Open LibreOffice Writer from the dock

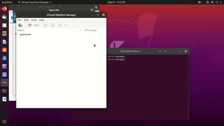5,42
